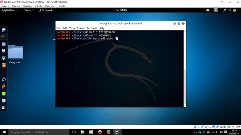Open the green Leafpad dock icon
The image size is (241, 135).
point(3,93)
